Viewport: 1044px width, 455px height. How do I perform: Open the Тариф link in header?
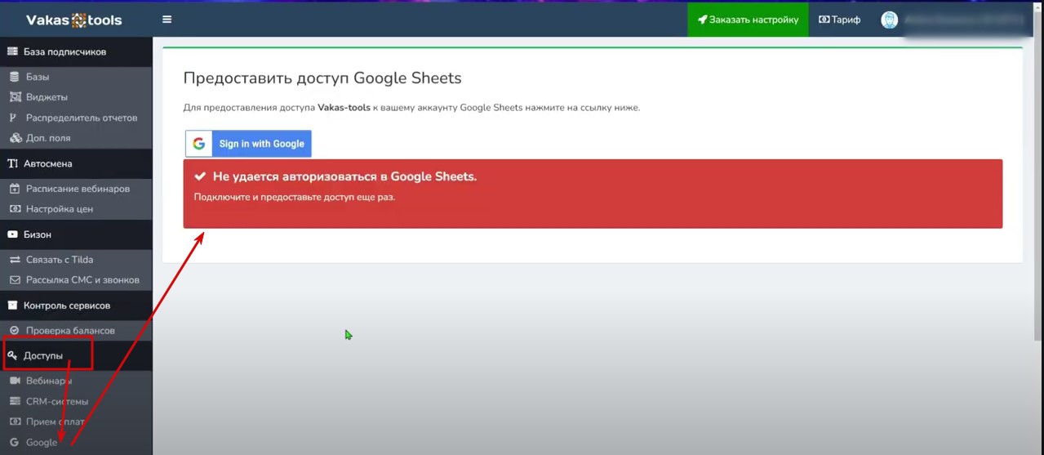coord(840,20)
